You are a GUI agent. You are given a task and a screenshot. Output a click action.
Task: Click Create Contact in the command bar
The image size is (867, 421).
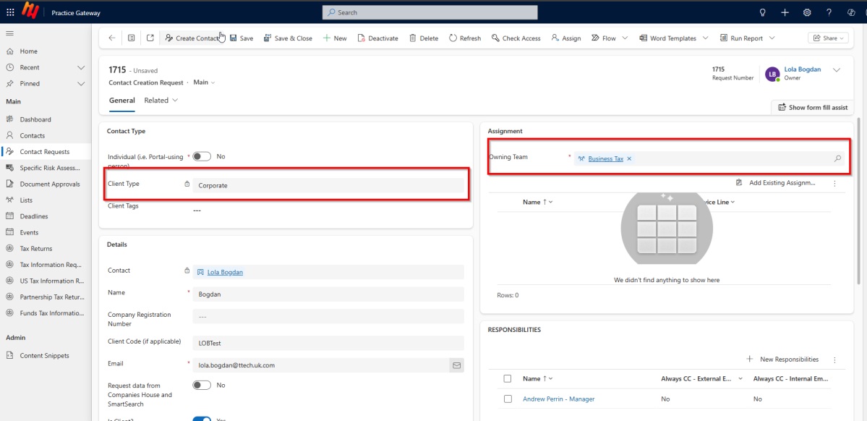pyautogui.click(x=192, y=38)
